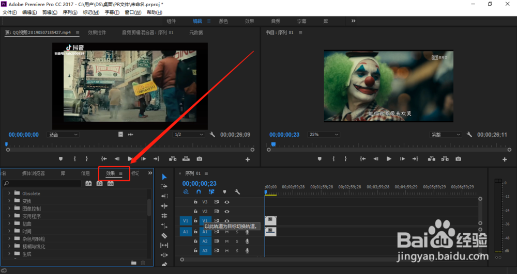Open Button Editor plus in Program monitor
517x274 pixels.
point(505,159)
